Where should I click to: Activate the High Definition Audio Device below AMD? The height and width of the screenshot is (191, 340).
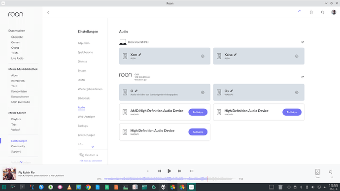pos(198,132)
